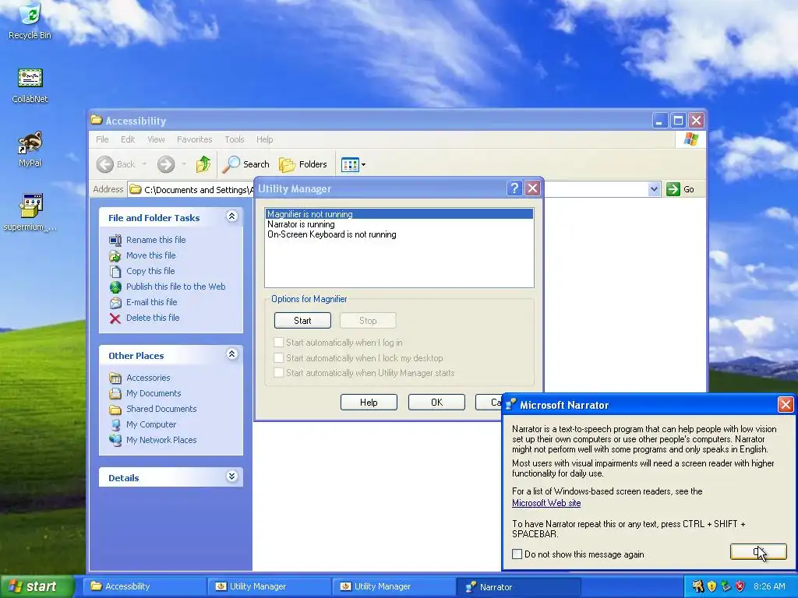The height and width of the screenshot is (598, 798).
Task: Open Accessories under Other Places
Action: click(x=148, y=378)
